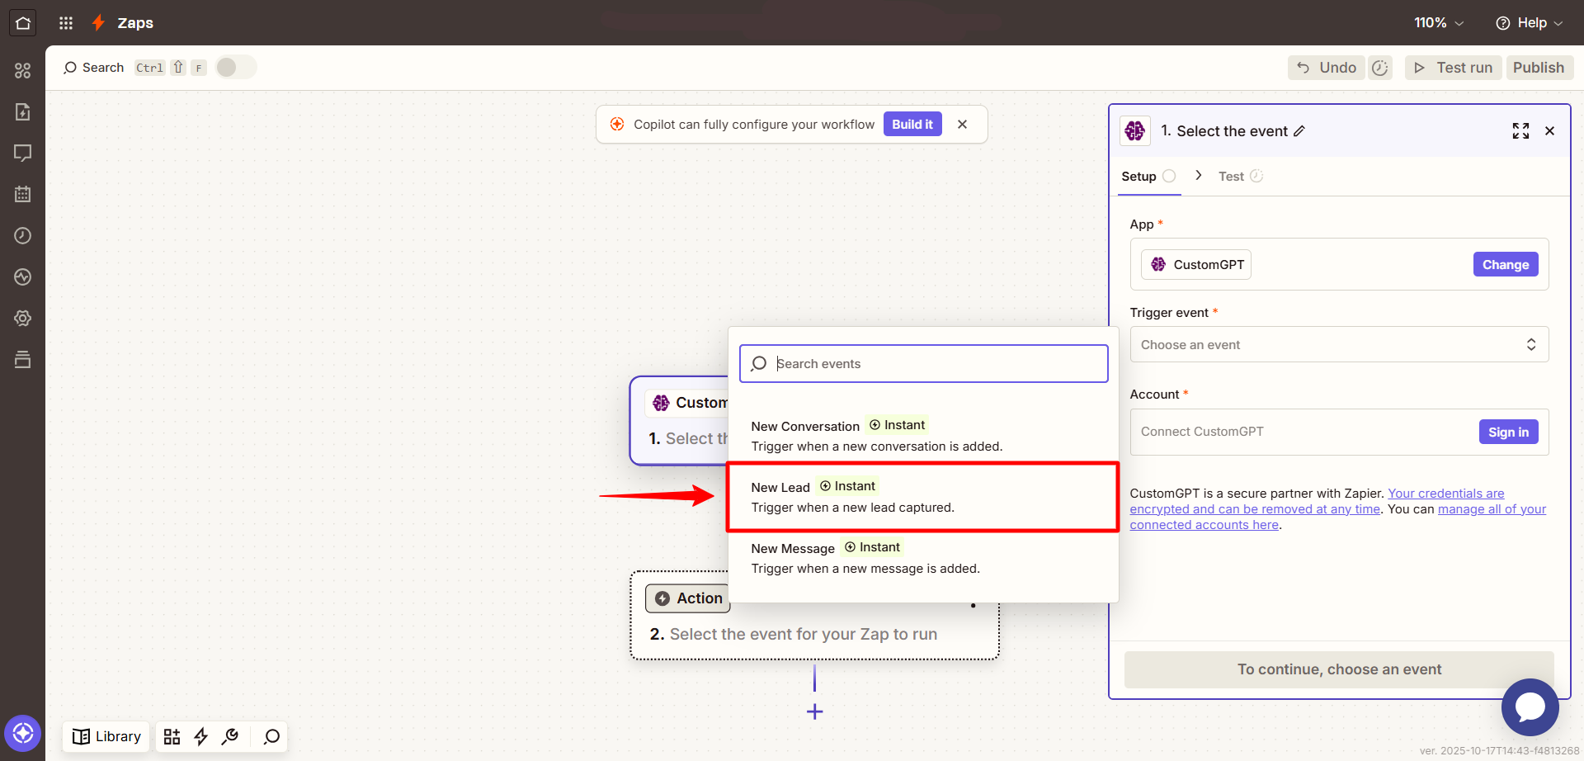
Task: Open the CustomGPT icon in panel header
Action: click(x=1135, y=130)
